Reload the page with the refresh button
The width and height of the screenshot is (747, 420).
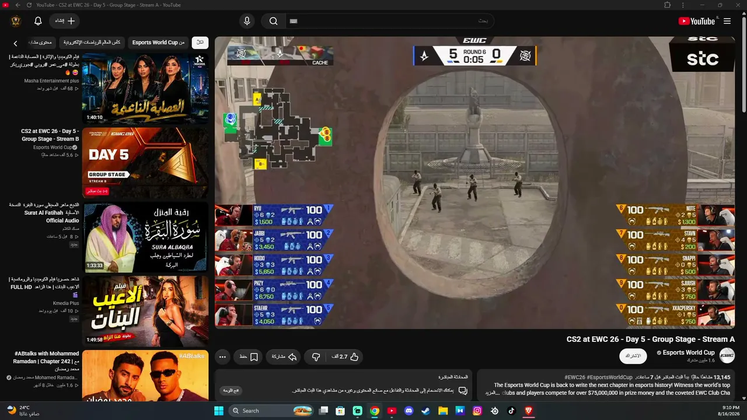[29, 5]
